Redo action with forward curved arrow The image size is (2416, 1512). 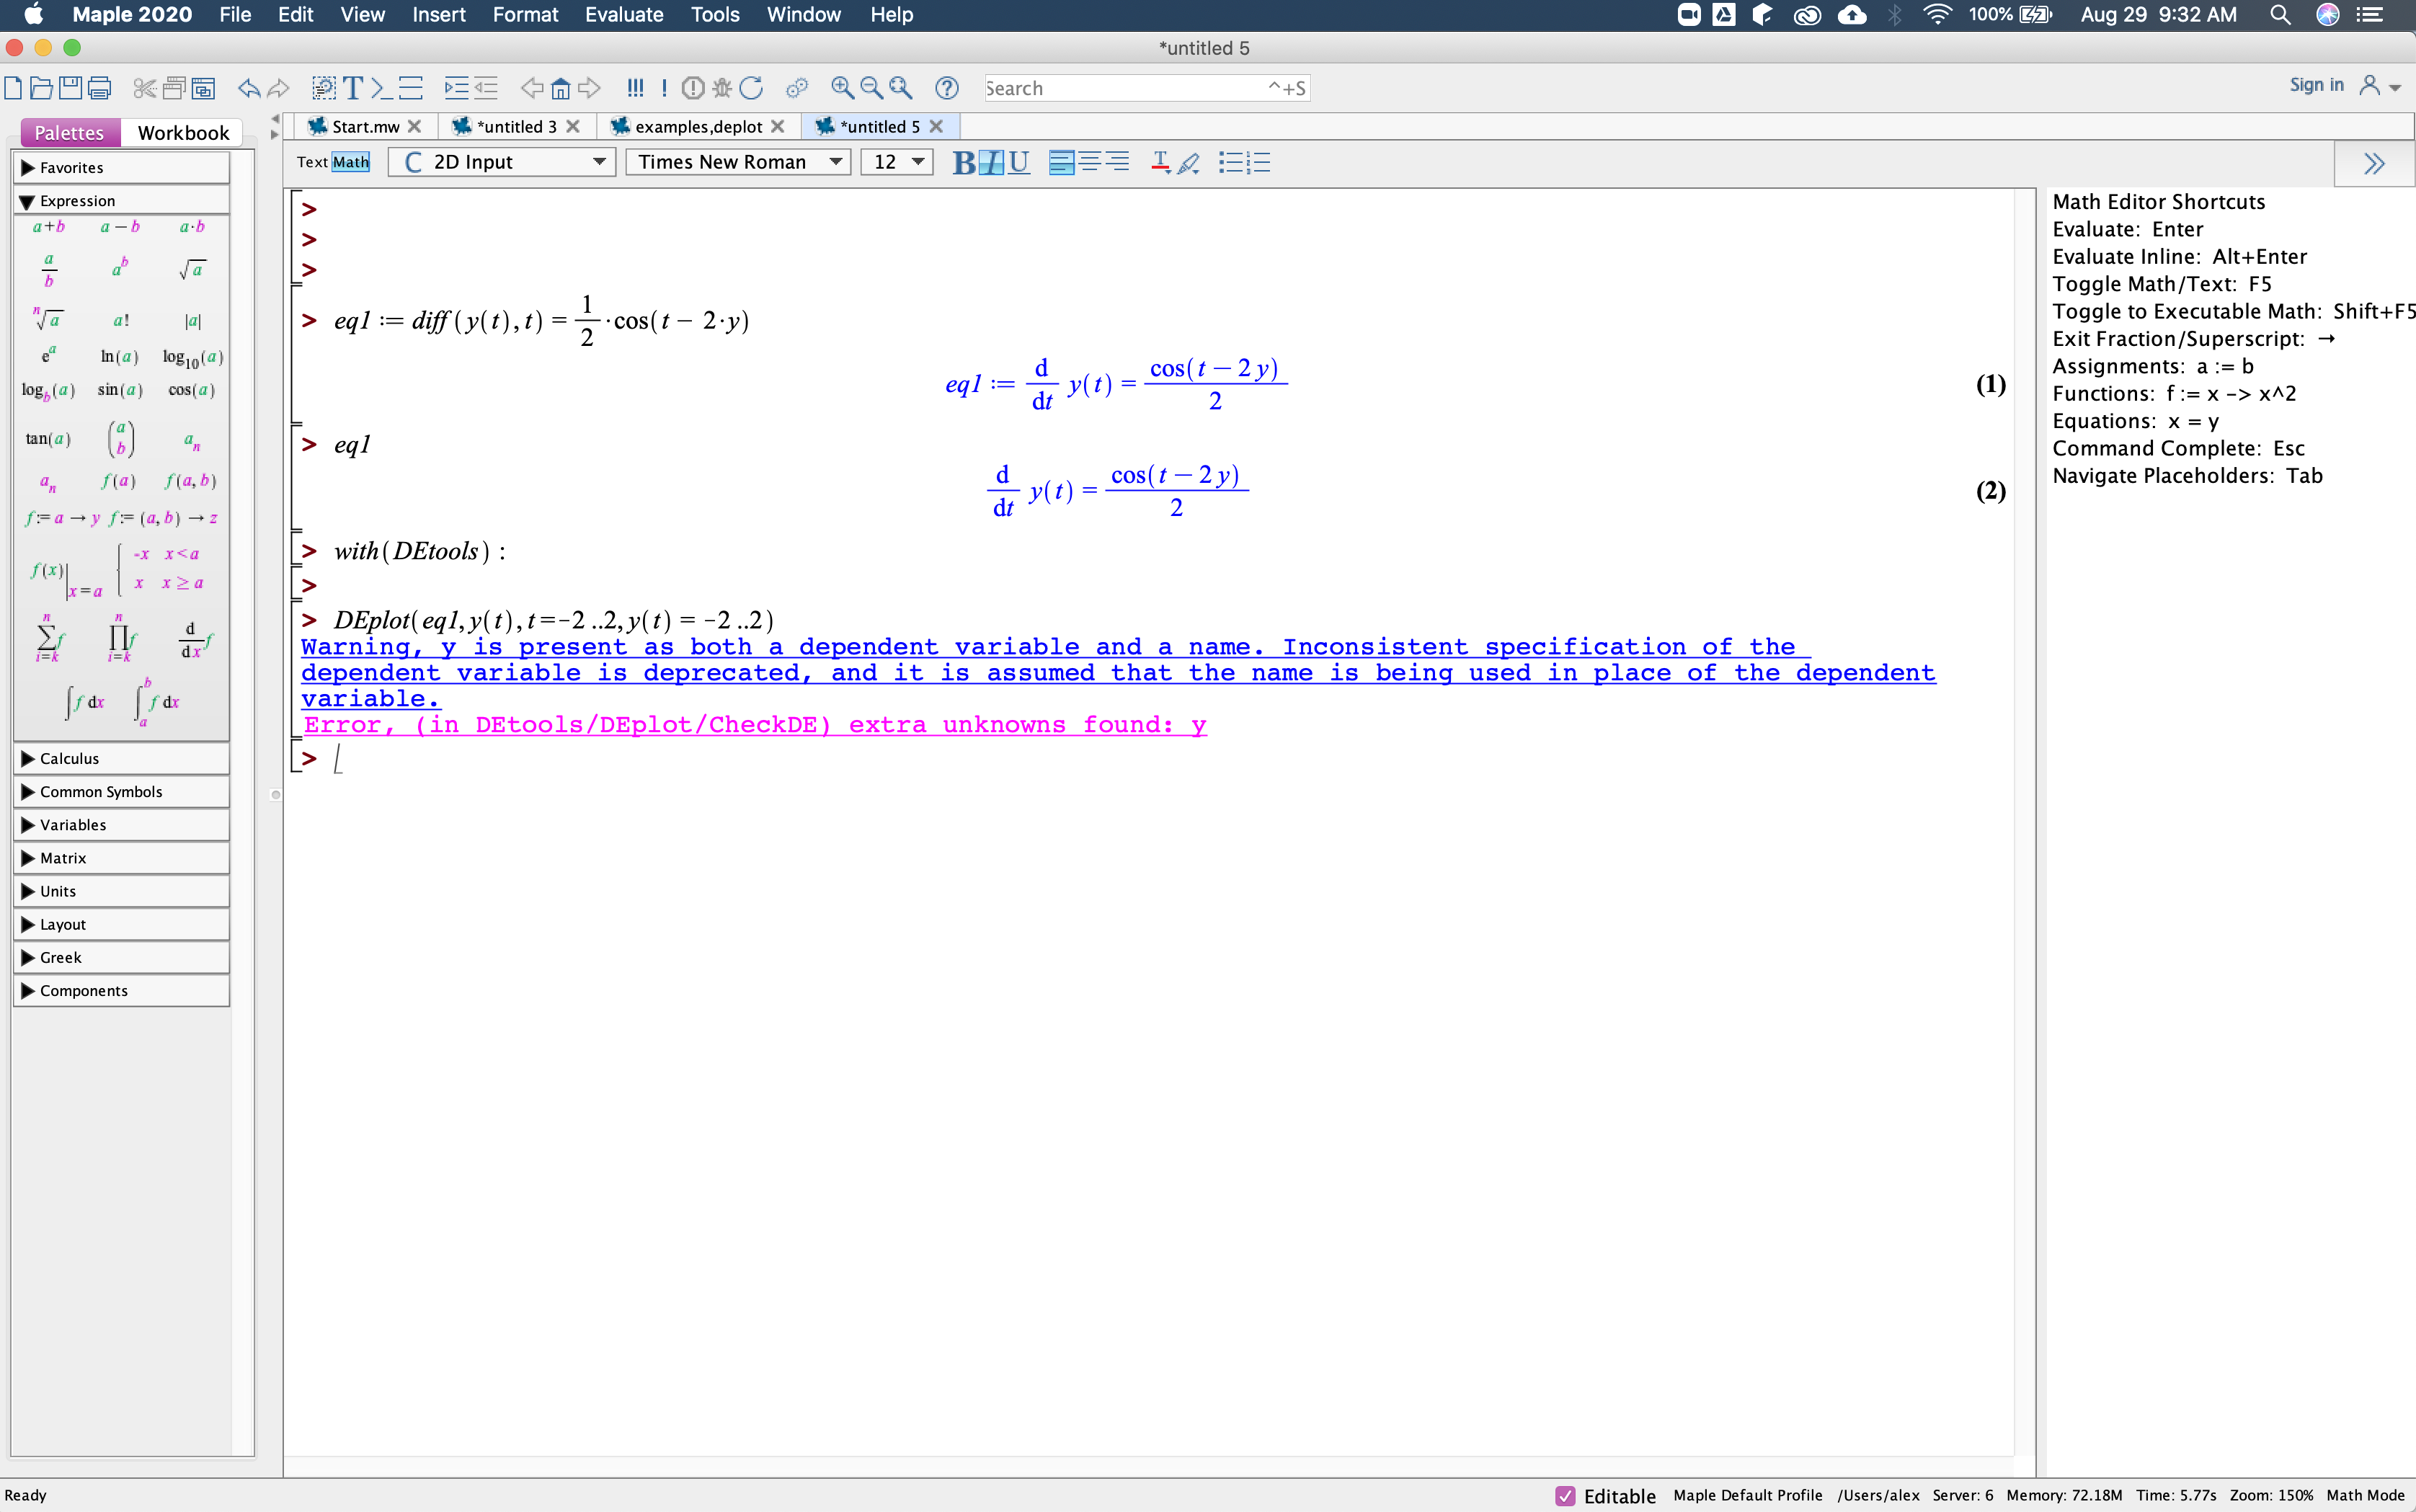click(x=279, y=88)
